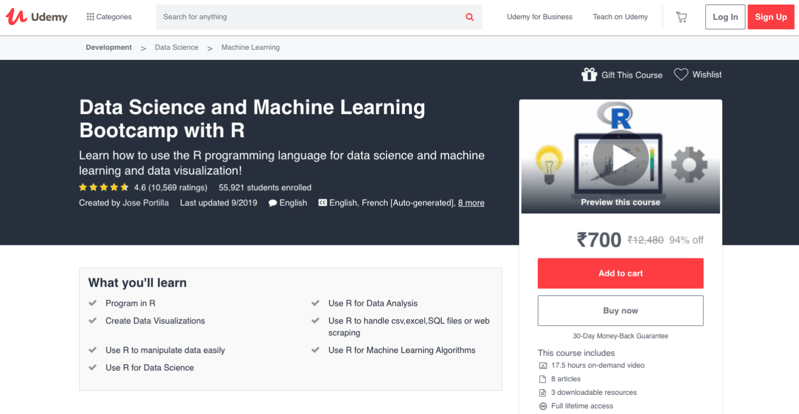799x414 pixels.
Task: Click the checkmark beside Program in R
Action: pyautogui.click(x=93, y=303)
